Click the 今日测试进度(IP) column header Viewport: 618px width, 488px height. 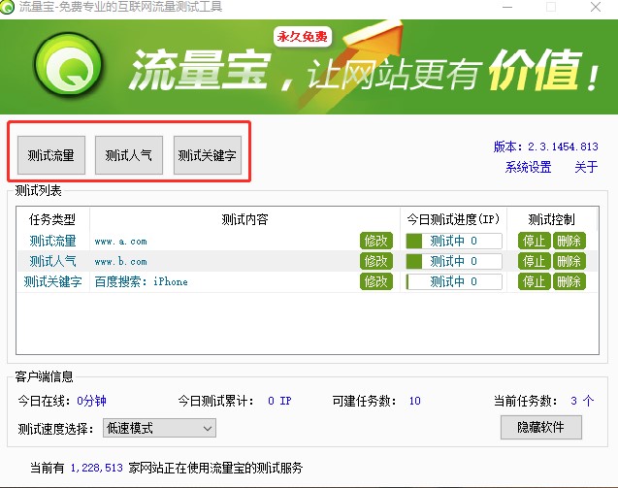coord(453,219)
